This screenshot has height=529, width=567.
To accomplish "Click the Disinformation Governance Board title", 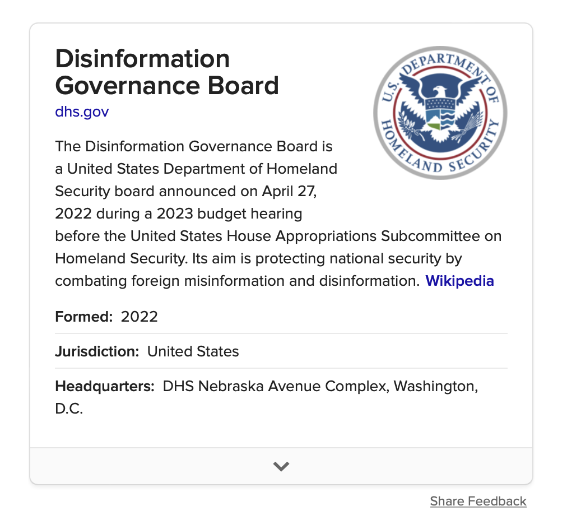I will (x=167, y=72).
